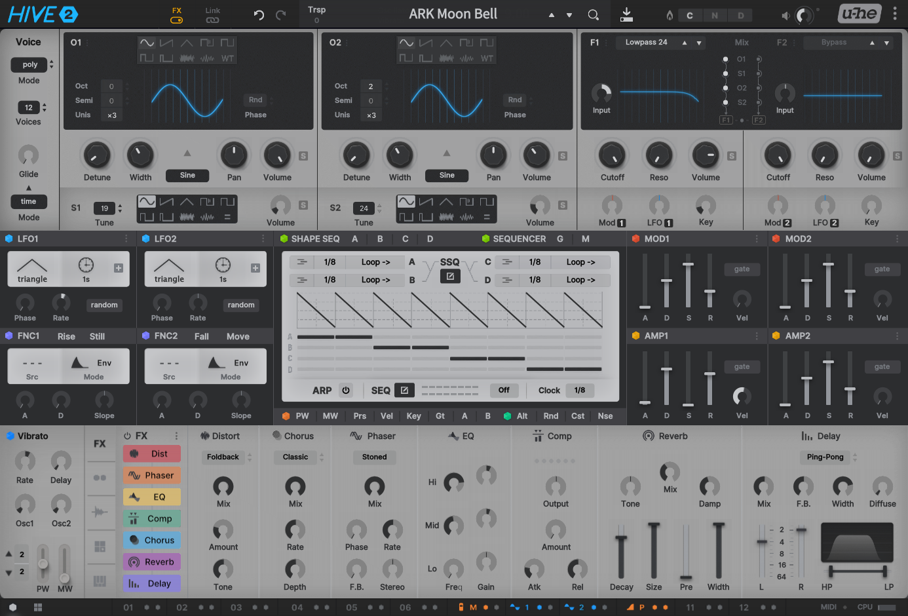Select the LFO2 triangle waveform icon
The height and width of the screenshot is (616, 908).
click(x=169, y=265)
